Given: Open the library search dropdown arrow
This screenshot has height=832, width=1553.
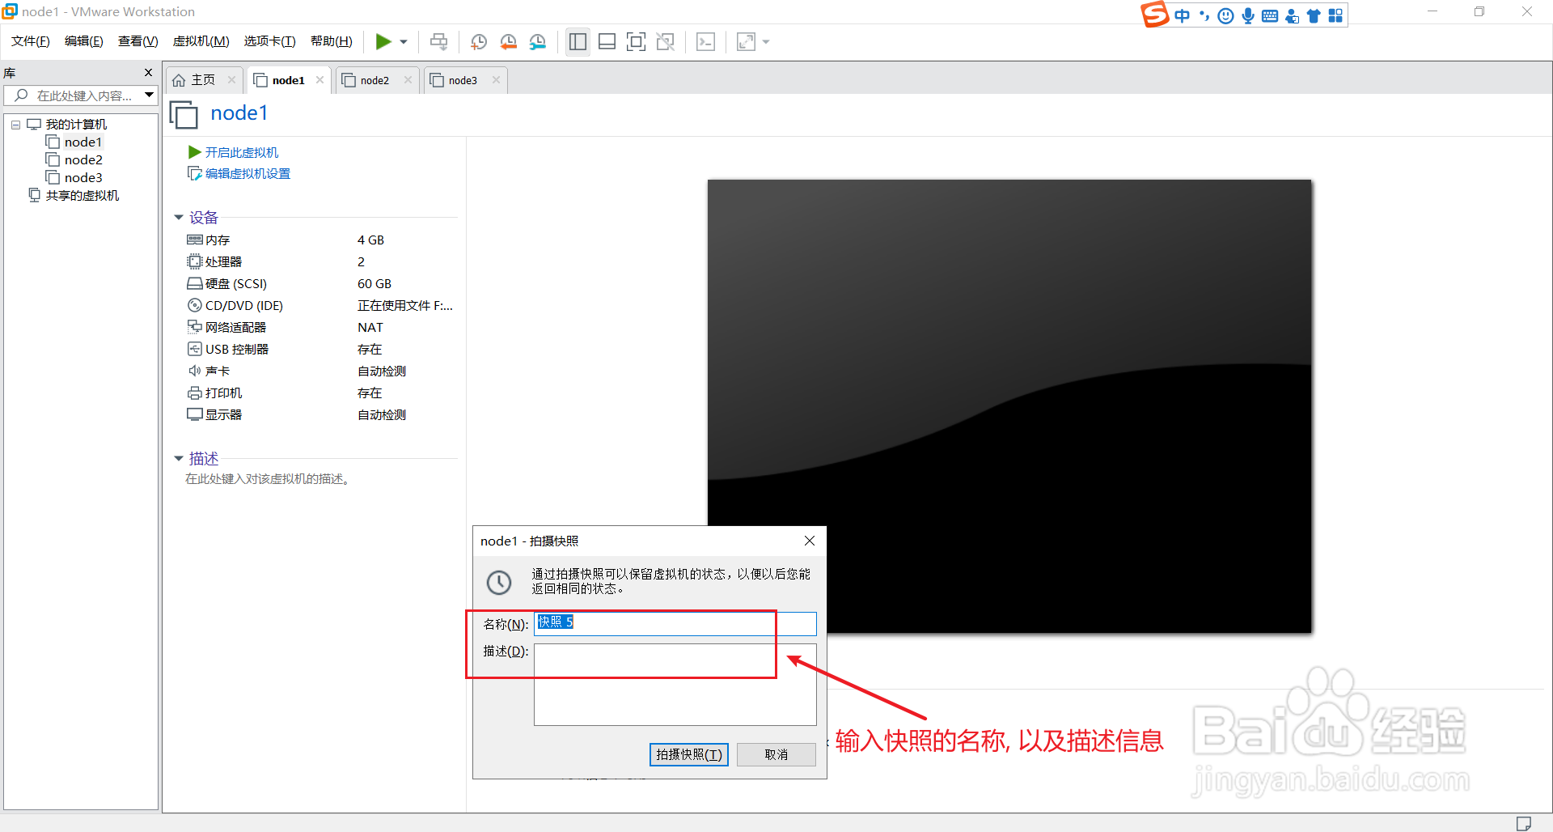Looking at the screenshot, I should click(149, 96).
